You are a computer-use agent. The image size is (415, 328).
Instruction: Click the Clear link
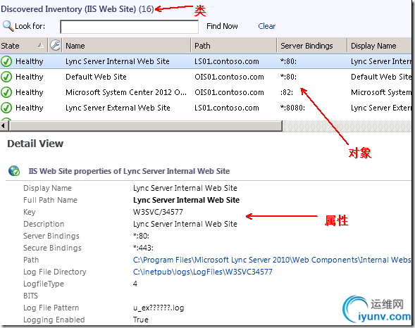[x=267, y=26]
